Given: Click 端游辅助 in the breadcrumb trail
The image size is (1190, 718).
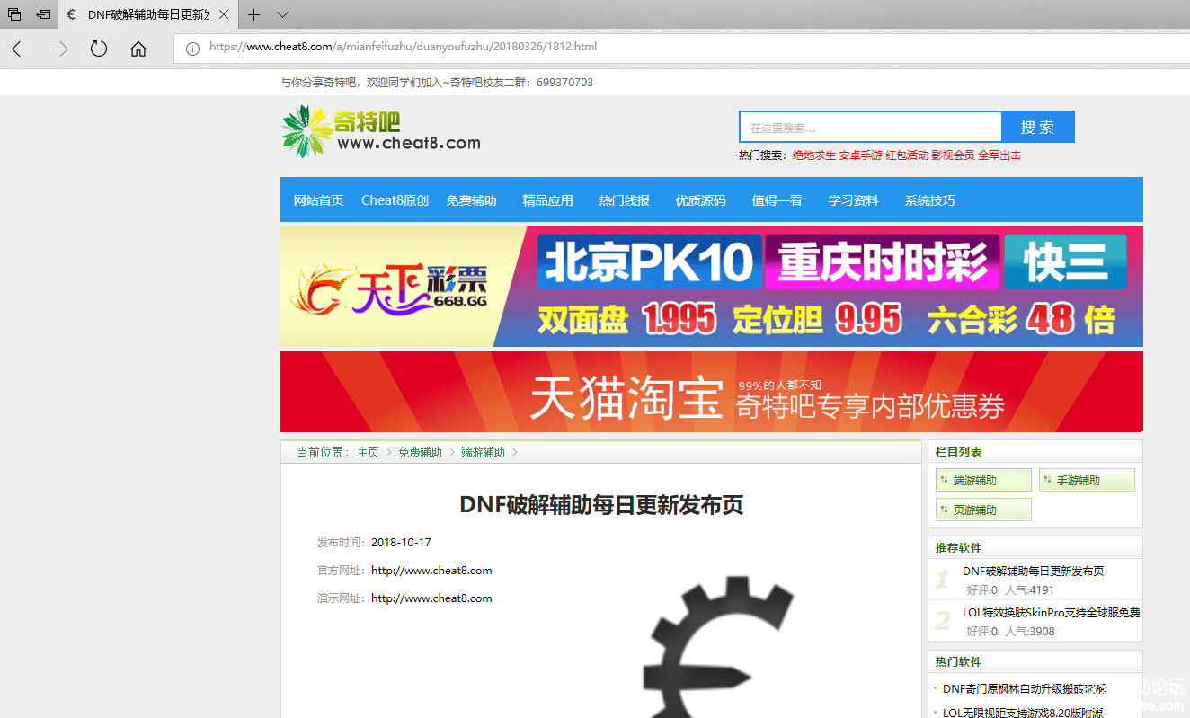Looking at the screenshot, I should pos(483,452).
